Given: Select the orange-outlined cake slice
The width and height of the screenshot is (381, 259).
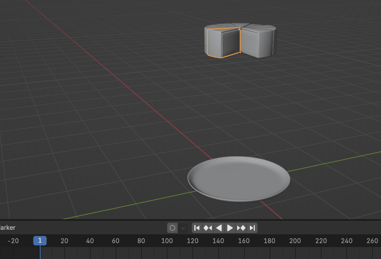Looking at the screenshot, I should tap(223, 43).
